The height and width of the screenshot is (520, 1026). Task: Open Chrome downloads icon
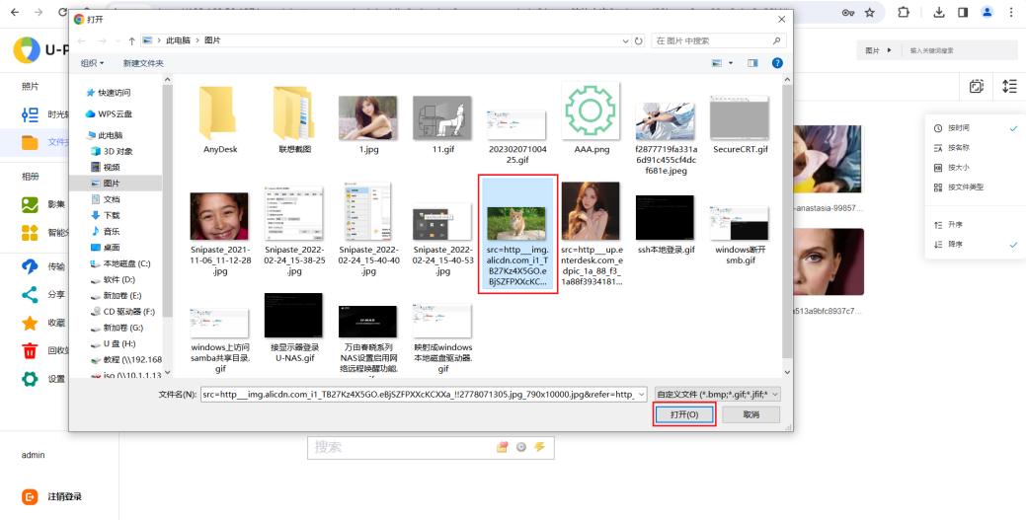pyautogui.click(x=938, y=13)
